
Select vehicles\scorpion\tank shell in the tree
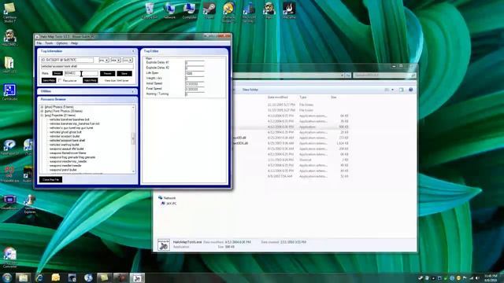67,141
